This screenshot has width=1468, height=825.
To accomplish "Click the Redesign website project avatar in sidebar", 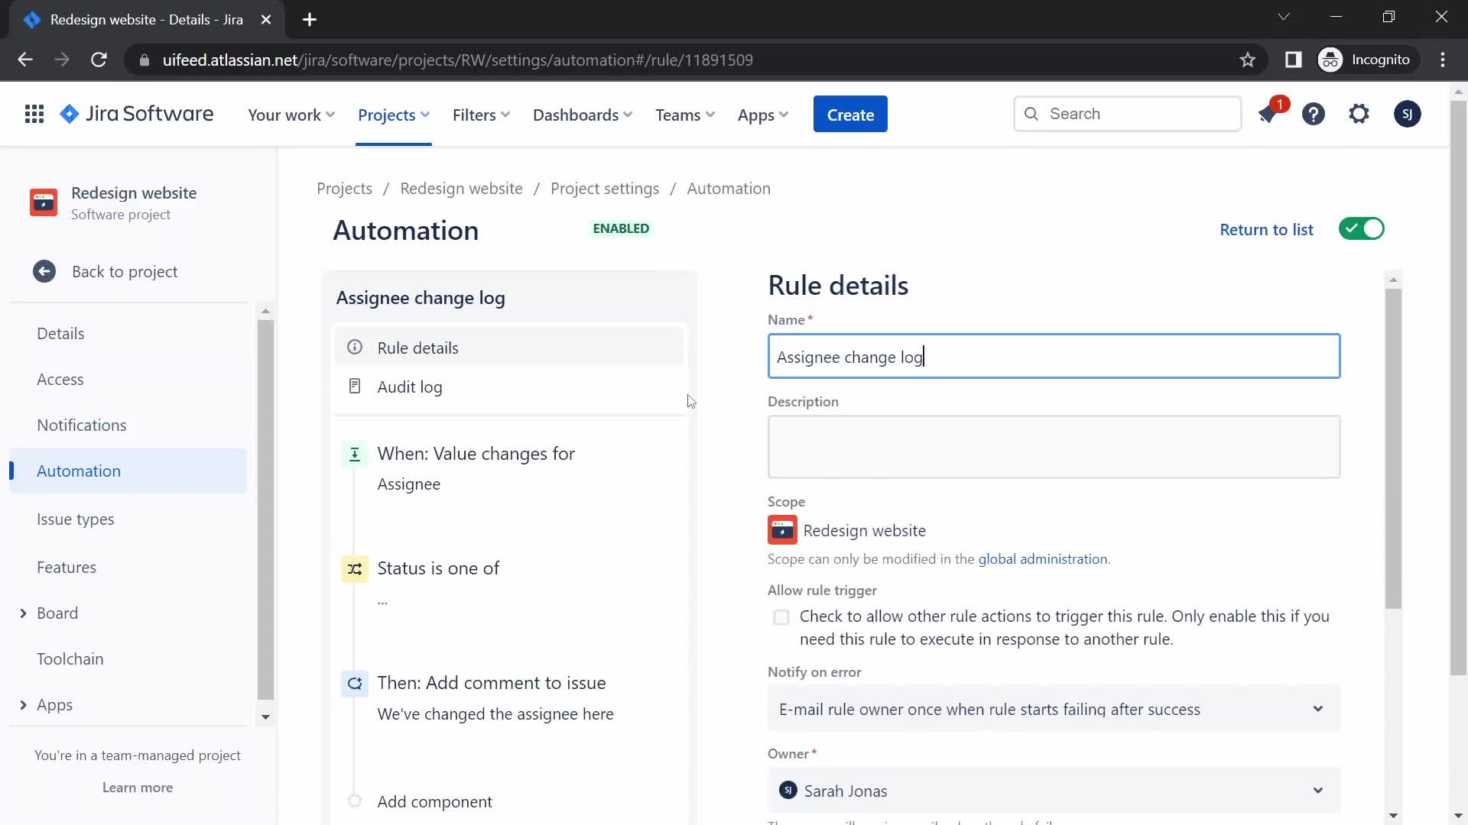I will [x=44, y=203].
